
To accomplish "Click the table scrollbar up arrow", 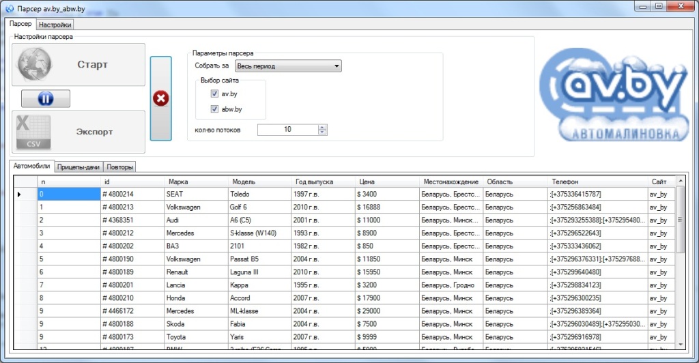I will point(681,180).
